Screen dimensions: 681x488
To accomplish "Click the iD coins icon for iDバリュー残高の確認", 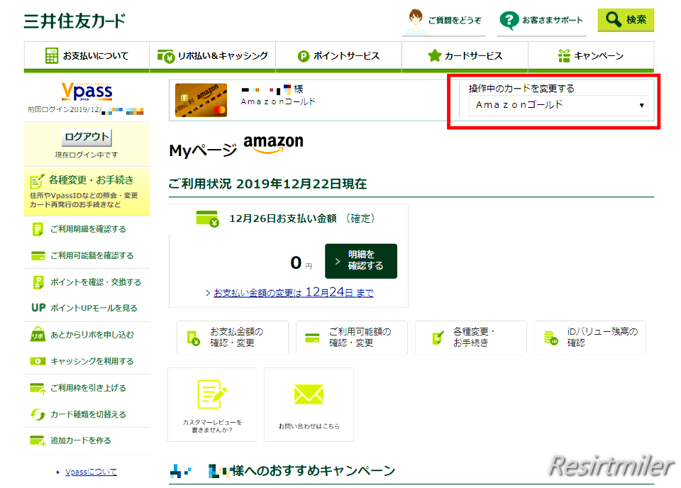I will 551,338.
